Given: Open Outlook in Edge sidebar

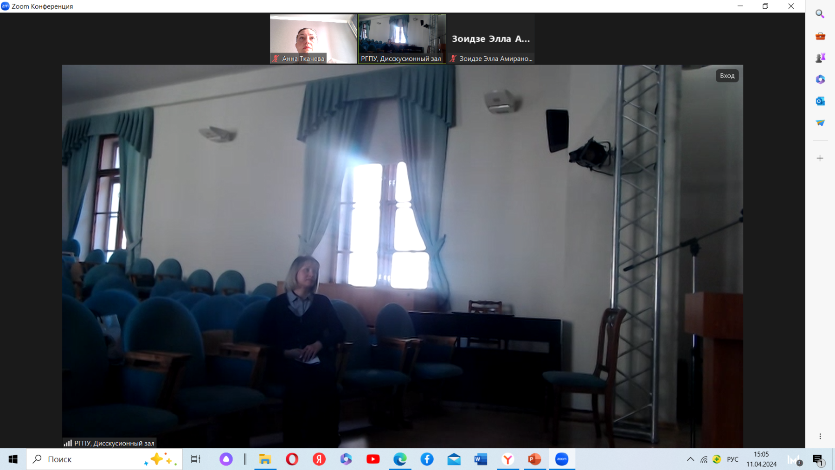Looking at the screenshot, I should 820,101.
